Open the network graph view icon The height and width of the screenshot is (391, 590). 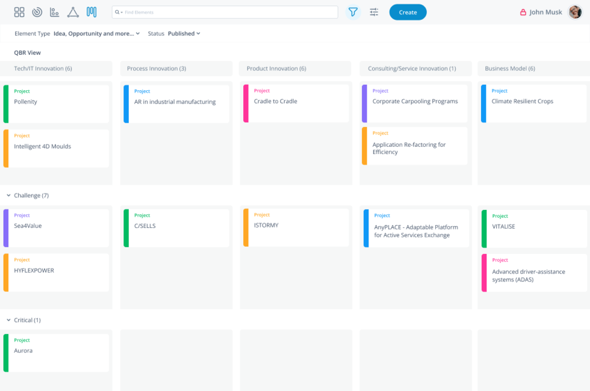73,13
